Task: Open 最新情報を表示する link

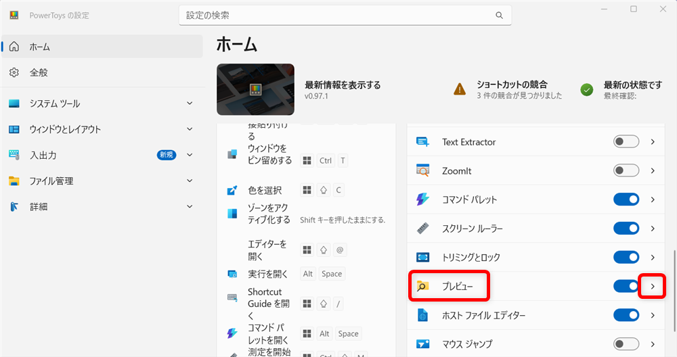Action: click(343, 85)
